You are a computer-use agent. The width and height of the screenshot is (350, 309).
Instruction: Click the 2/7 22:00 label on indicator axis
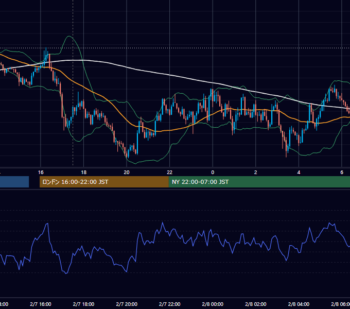(x=170, y=304)
